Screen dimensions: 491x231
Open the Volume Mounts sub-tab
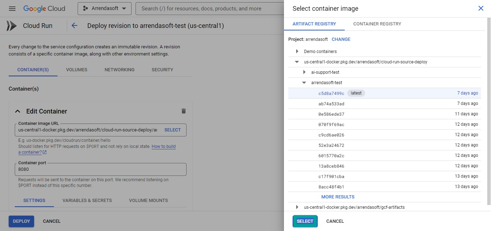[x=148, y=201]
